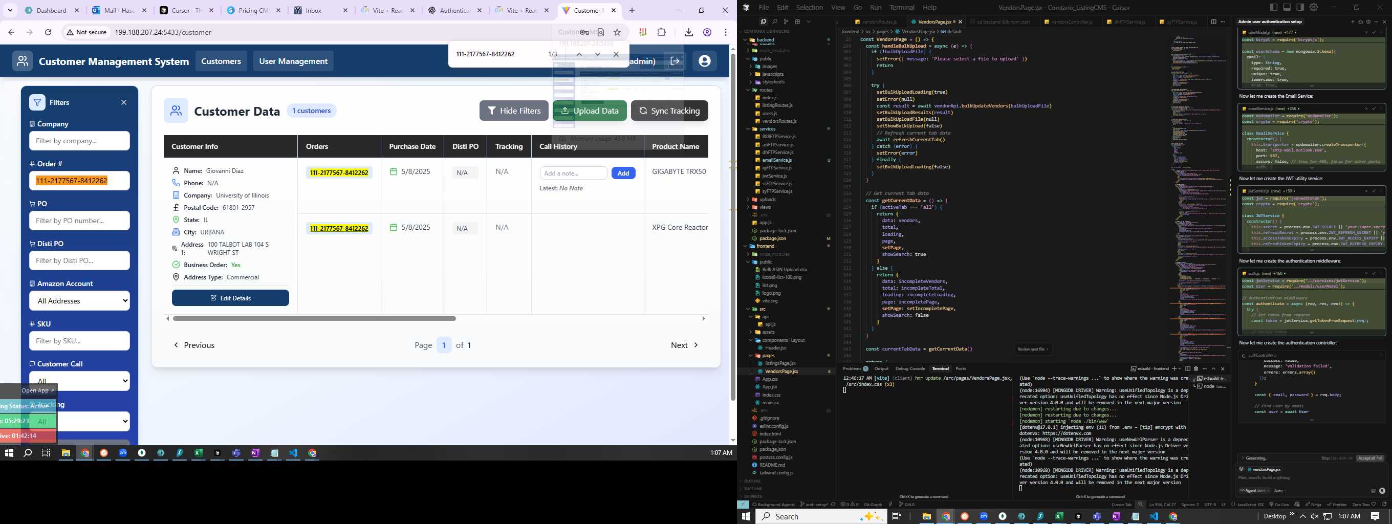Close the find-in-page bar
The image size is (1392, 524).
616,54
